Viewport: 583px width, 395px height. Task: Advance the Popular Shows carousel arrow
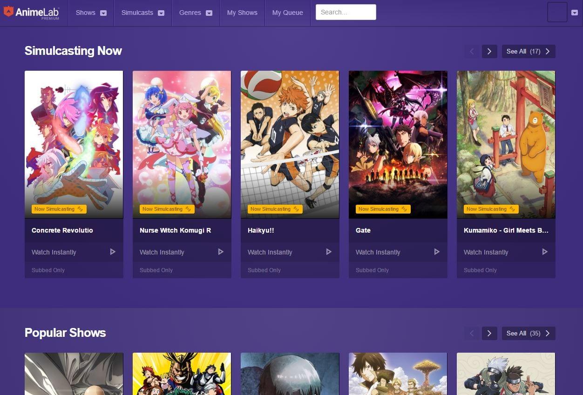[x=489, y=333]
